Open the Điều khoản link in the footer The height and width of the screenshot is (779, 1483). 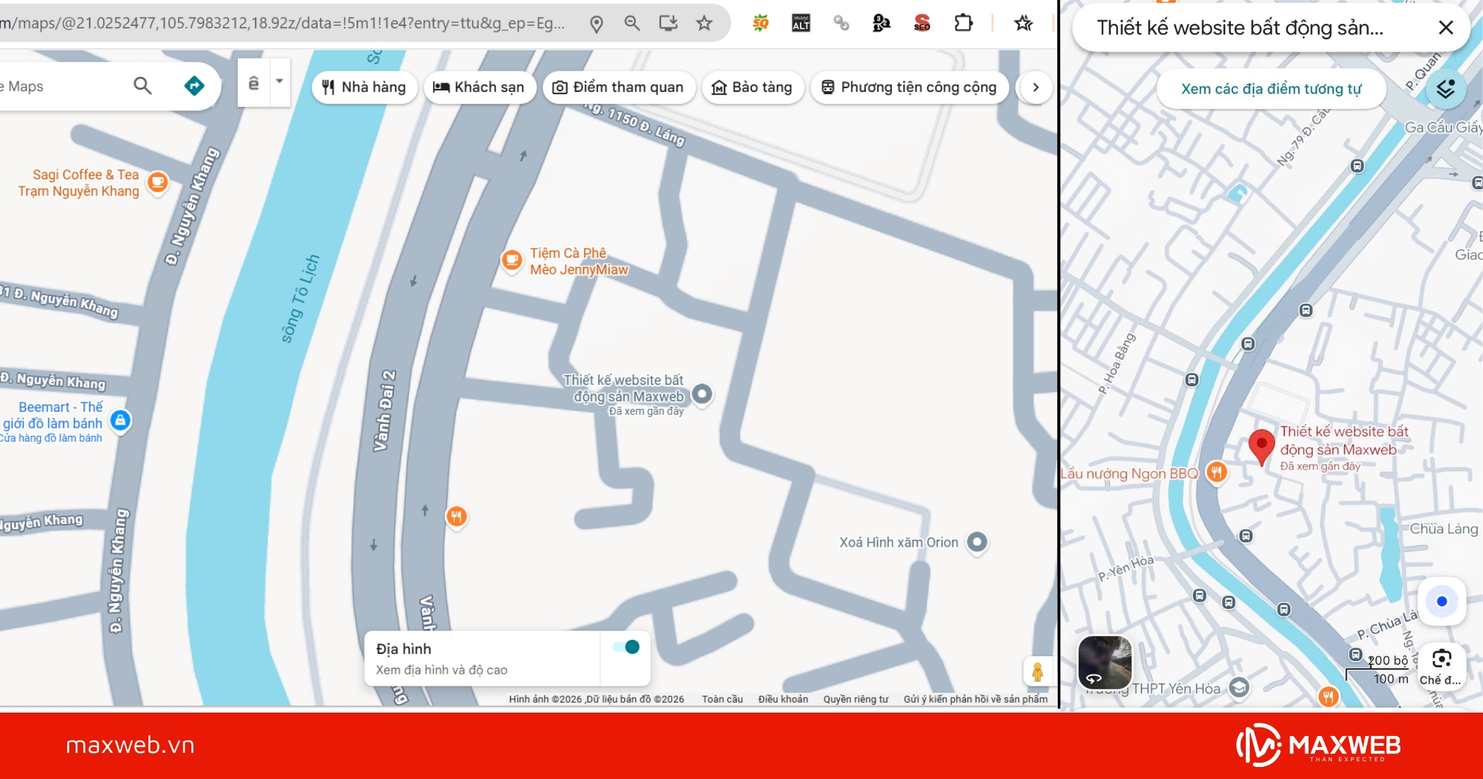pyautogui.click(x=782, y=699)
